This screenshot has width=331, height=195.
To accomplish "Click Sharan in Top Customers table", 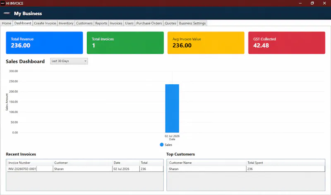I will pos(207,169).
